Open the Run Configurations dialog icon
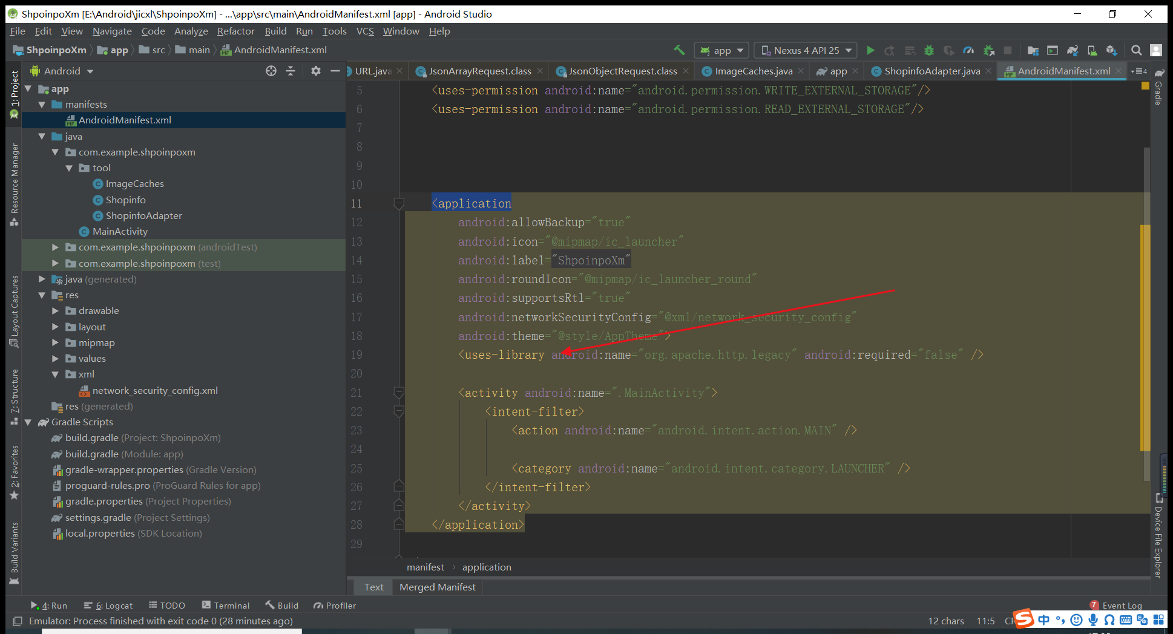Image resolution: width=1173 pixels, height=634 pixels. coord(1053,50)
